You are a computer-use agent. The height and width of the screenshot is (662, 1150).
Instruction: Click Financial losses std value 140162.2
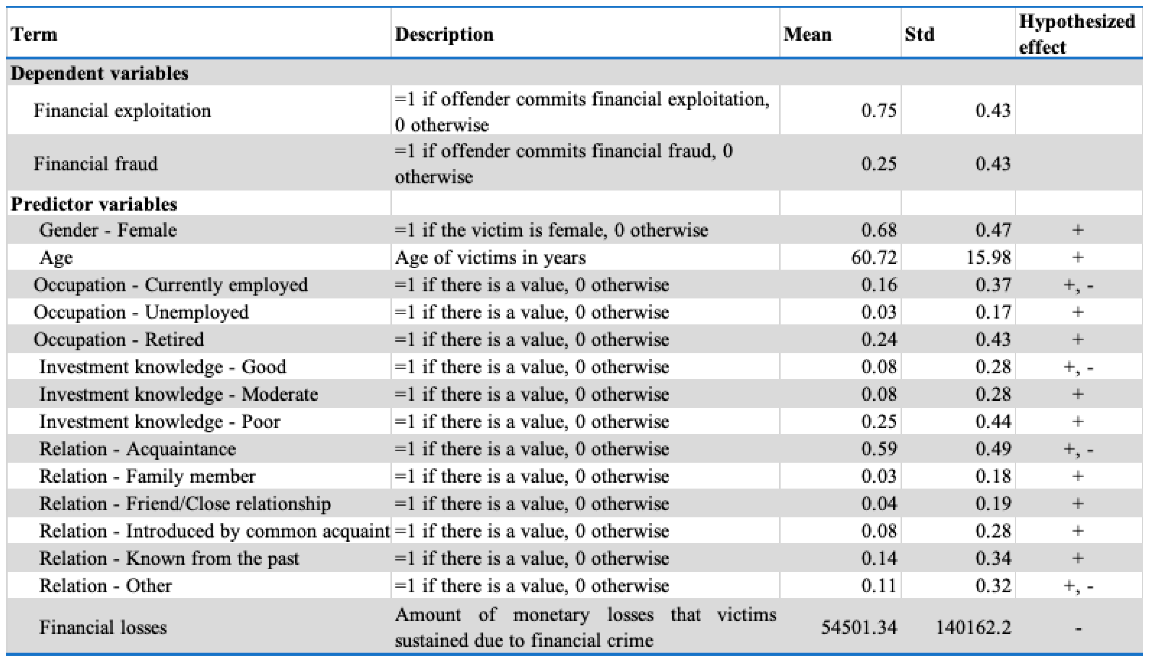(973, 628)
